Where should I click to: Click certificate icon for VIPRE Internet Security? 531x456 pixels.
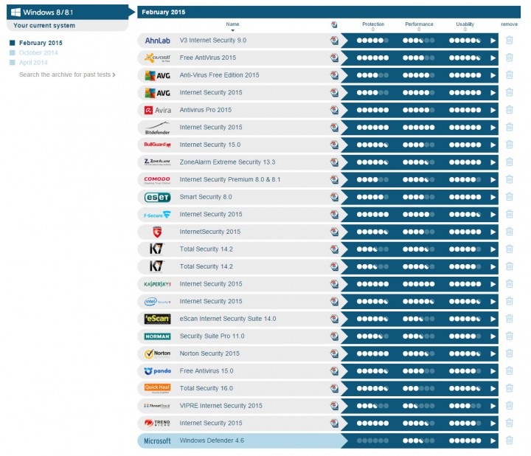(334, 406)
